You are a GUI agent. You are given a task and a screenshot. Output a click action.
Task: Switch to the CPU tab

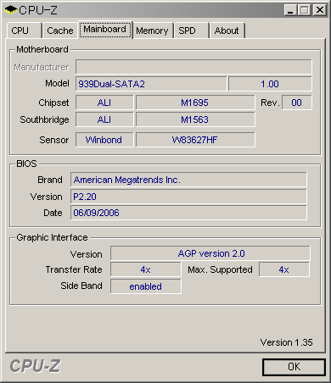(x=24, y=31)
